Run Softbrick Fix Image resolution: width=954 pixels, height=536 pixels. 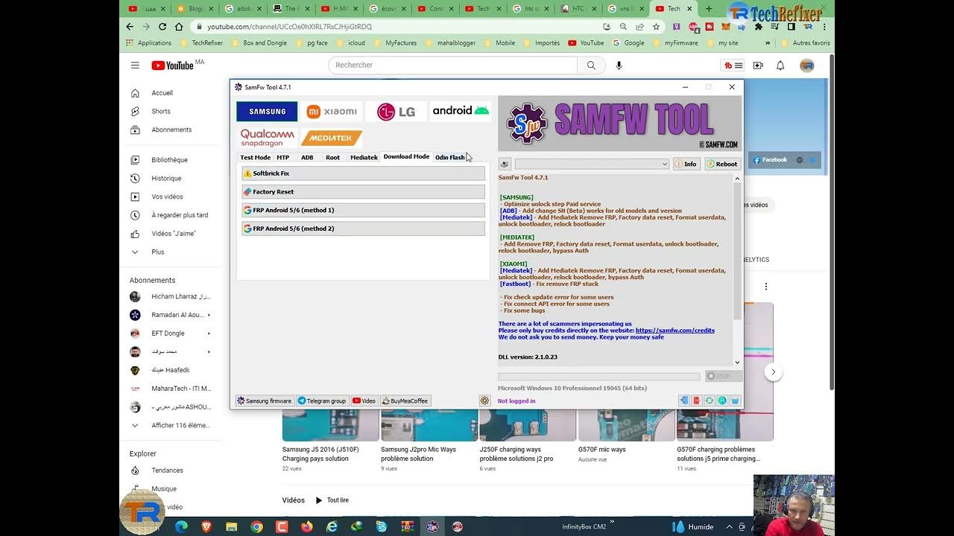(x=363, y=173)
